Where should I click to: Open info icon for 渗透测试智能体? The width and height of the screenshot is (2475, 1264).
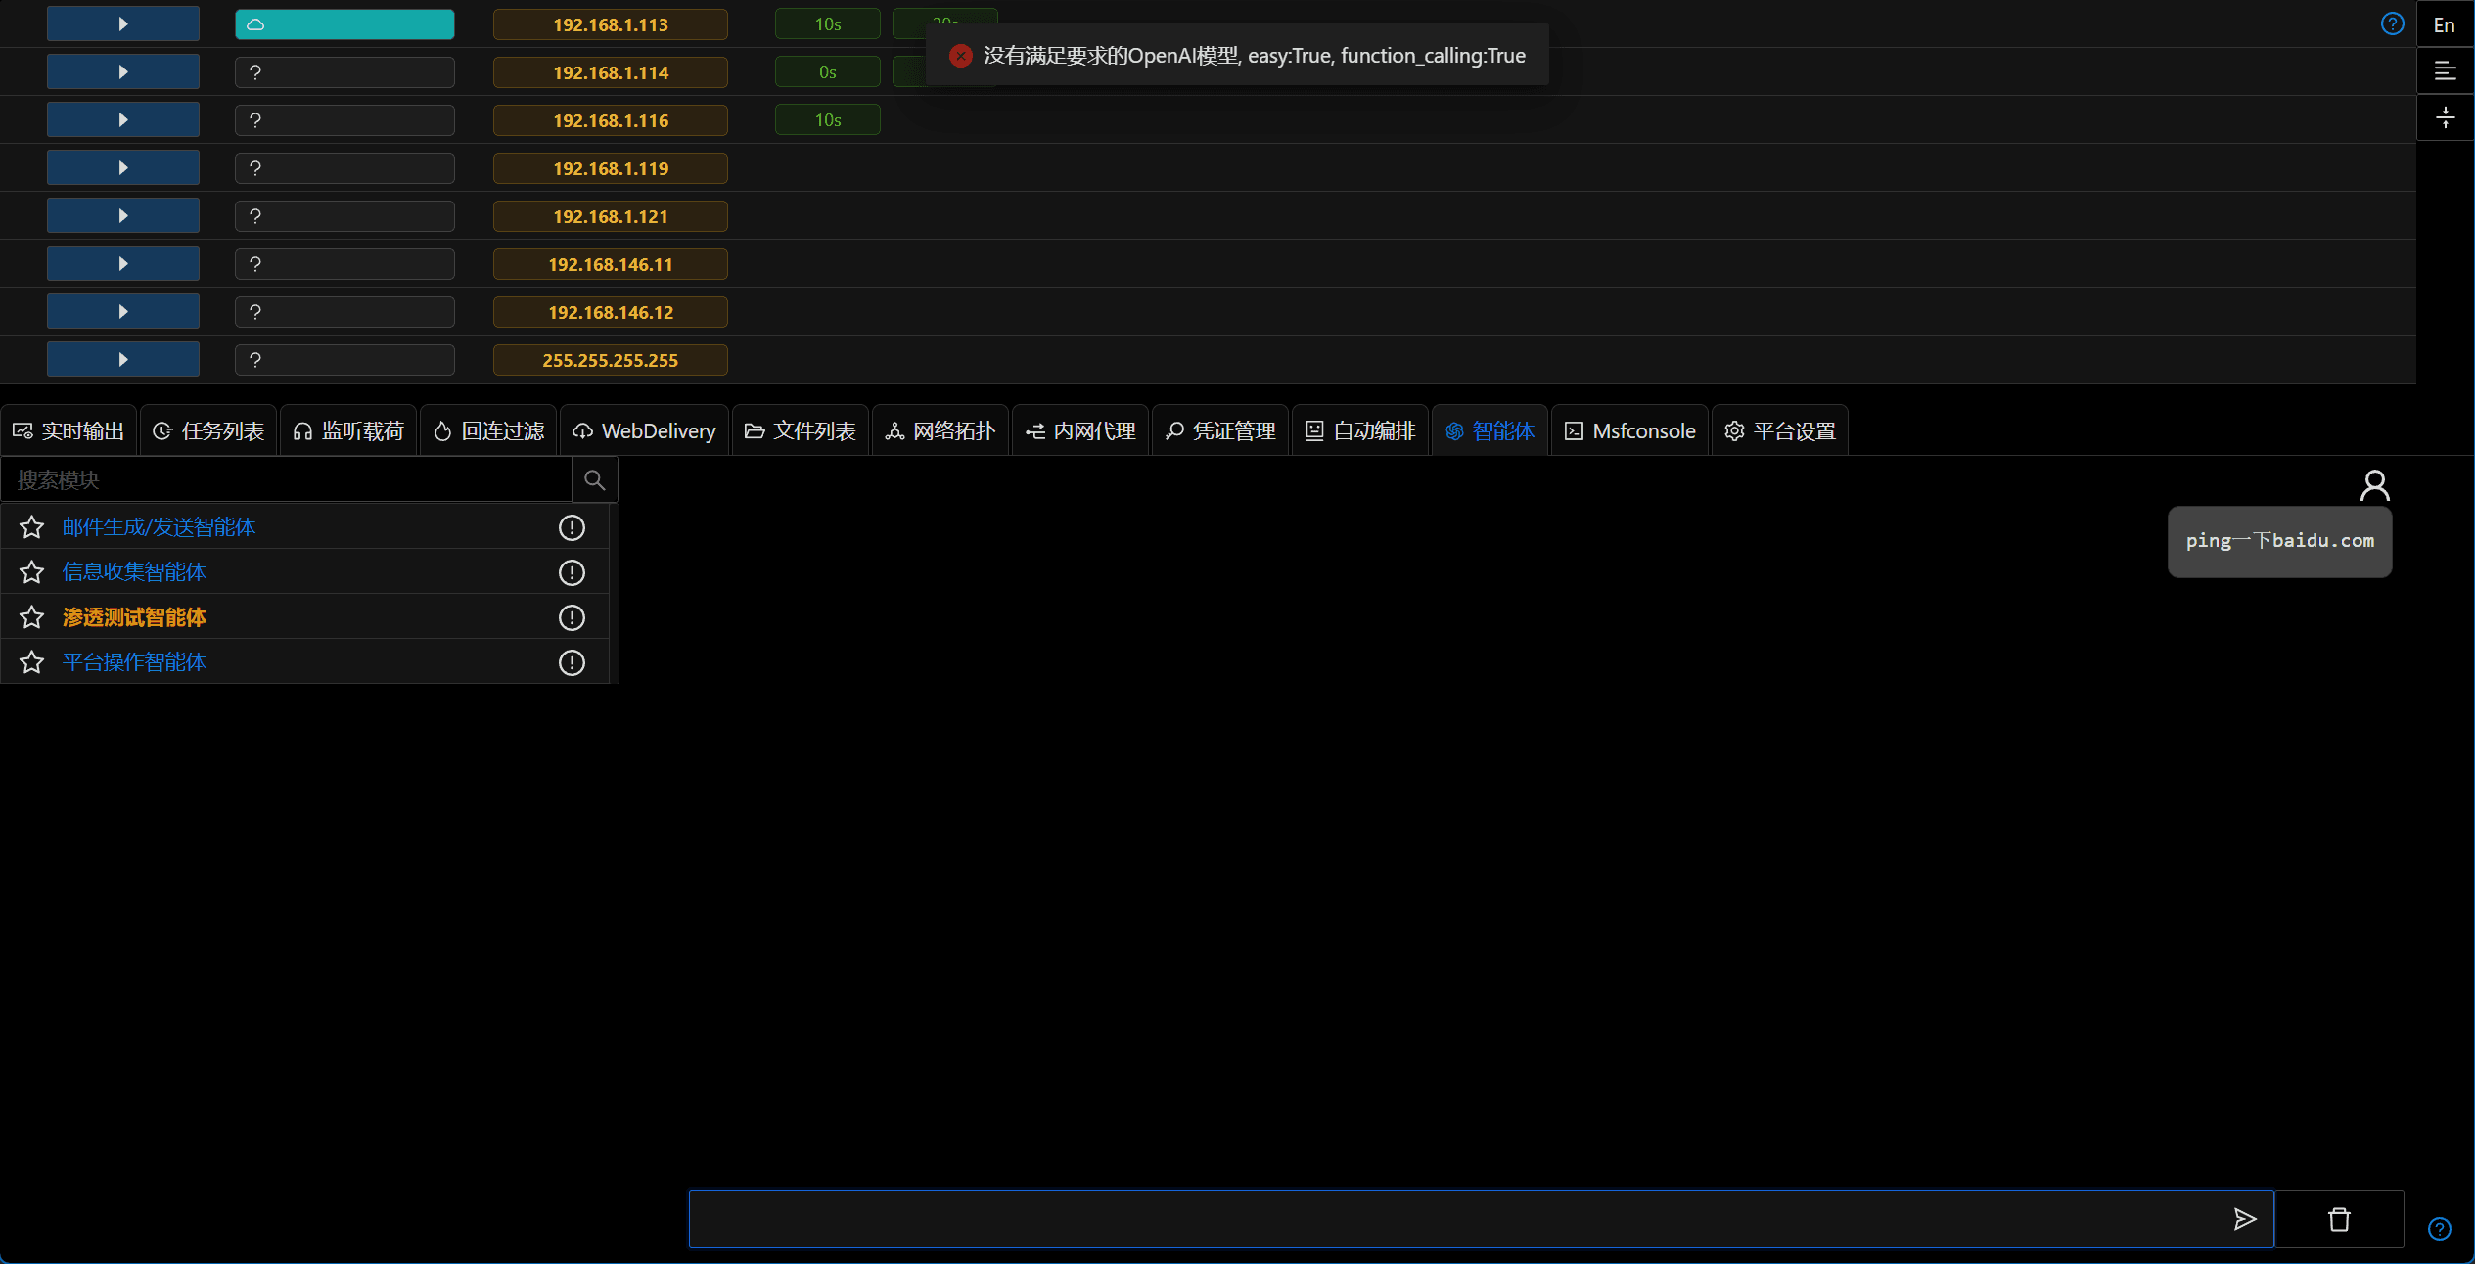[x=572, y=617]
